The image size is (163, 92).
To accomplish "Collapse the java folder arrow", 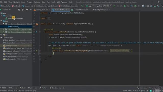I will [1, 21].
